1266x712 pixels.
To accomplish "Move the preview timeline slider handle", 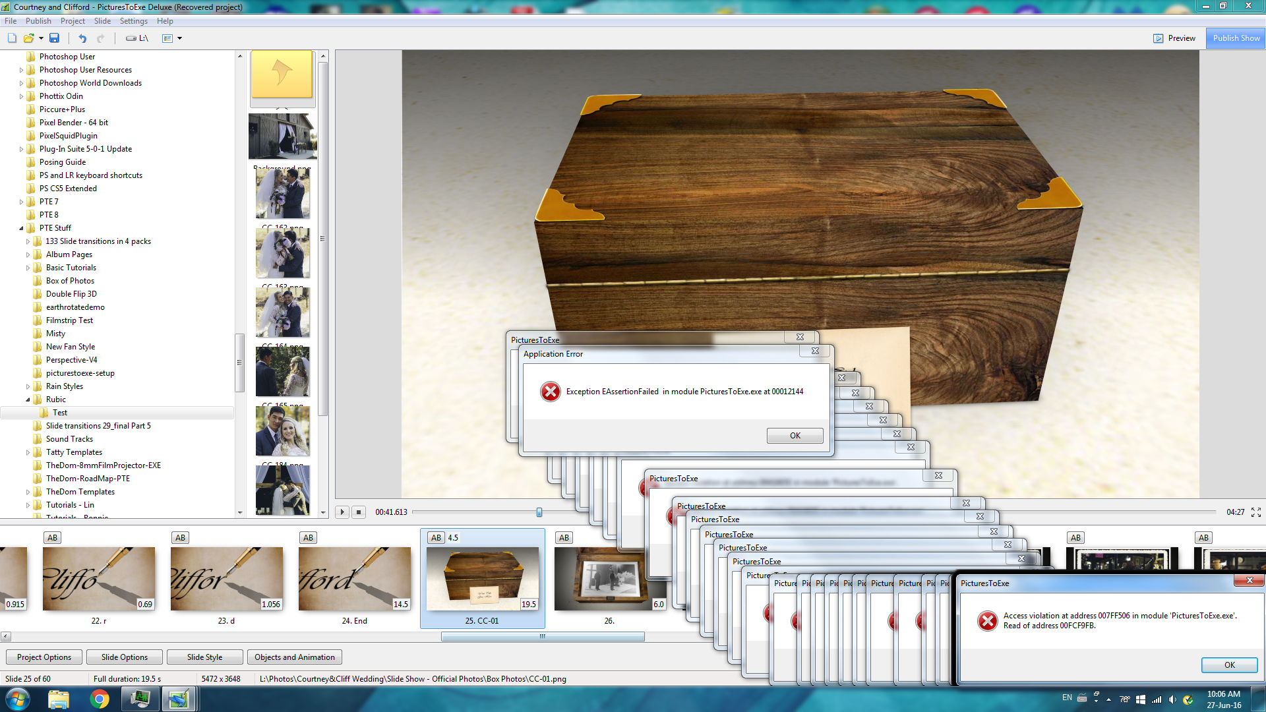I will click(539, 512).
